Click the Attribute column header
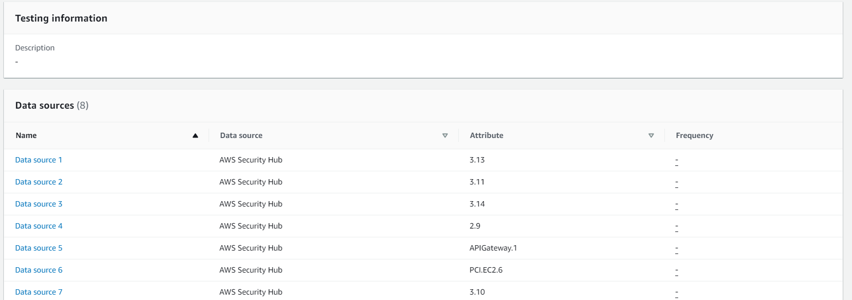Image resolution: width=852 pixels, height=300 pixels. (x=487, y=136)
